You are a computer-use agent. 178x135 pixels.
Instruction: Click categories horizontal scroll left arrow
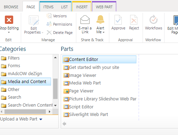1,111
